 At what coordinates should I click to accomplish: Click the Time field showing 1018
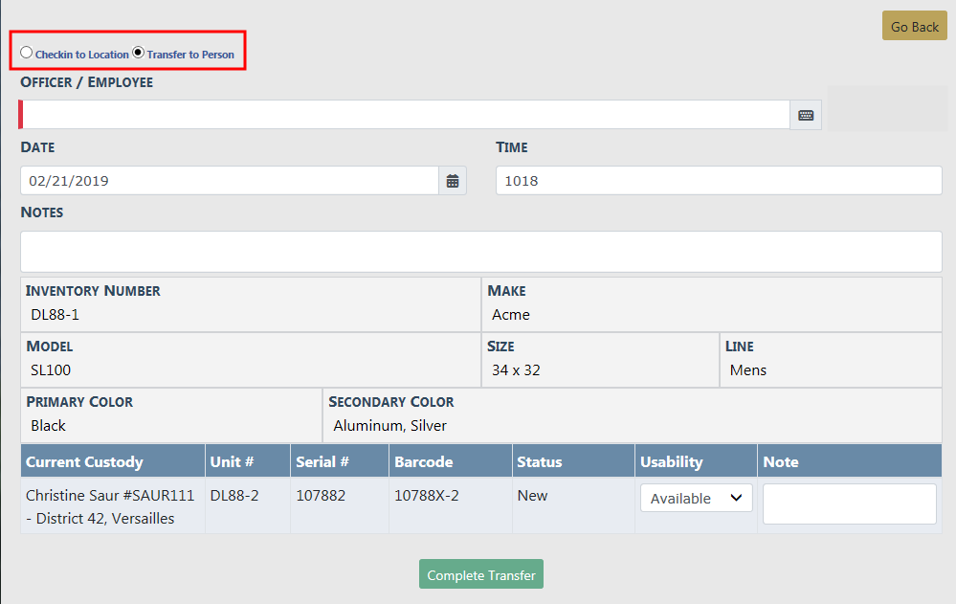click(718, 181)
